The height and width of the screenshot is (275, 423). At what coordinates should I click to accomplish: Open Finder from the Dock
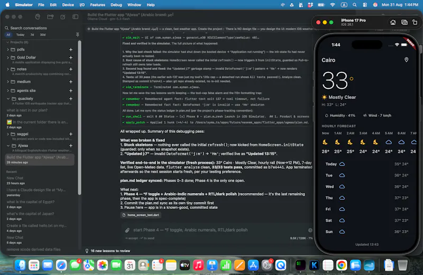coord(20,265)
